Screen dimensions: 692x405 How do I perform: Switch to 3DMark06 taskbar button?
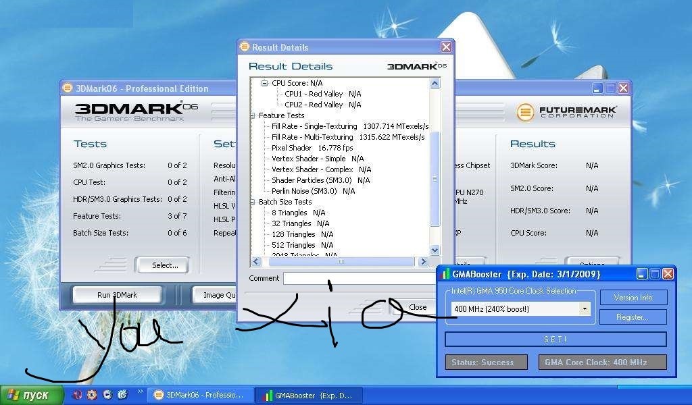click(201, 396)
